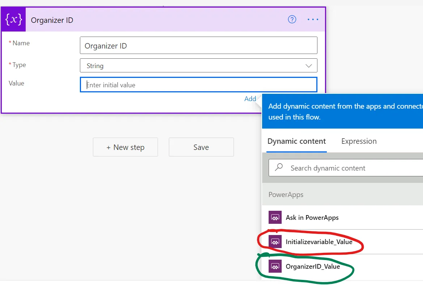Switch to the Dynamic content tab
The height and width of the screenshot is (285, 423).
(296, 141)
